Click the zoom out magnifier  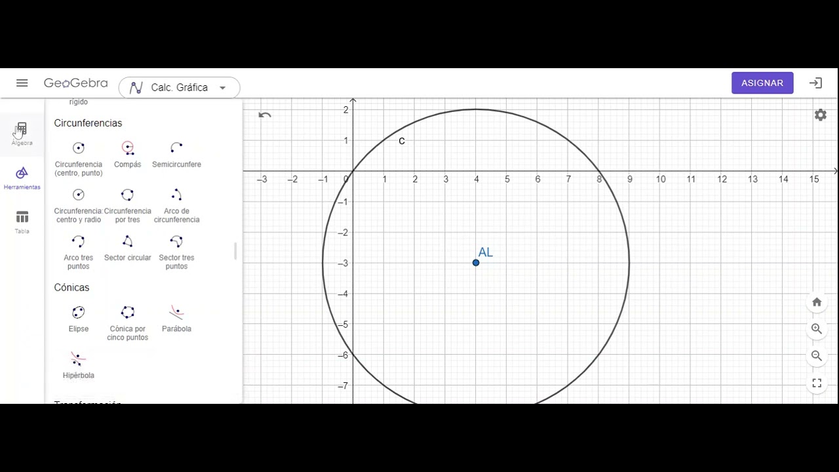click(x=817, y=356)
